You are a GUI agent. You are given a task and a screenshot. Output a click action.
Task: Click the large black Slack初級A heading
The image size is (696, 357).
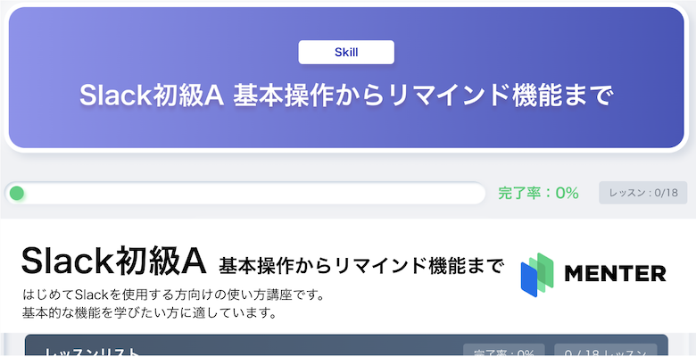(113, 262)
